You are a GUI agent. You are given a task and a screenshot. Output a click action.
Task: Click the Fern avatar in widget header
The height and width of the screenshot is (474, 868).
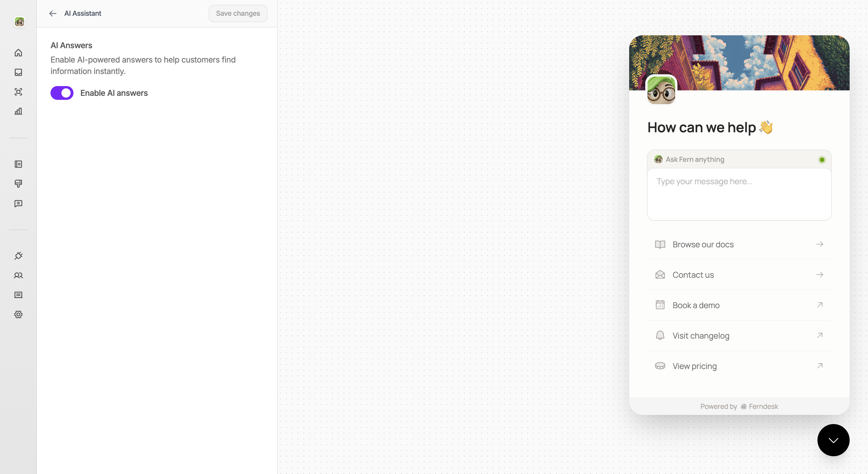click(661, 90)
